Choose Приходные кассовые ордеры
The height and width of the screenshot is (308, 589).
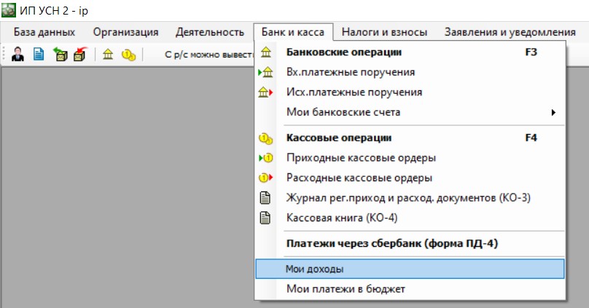point(410,157)
